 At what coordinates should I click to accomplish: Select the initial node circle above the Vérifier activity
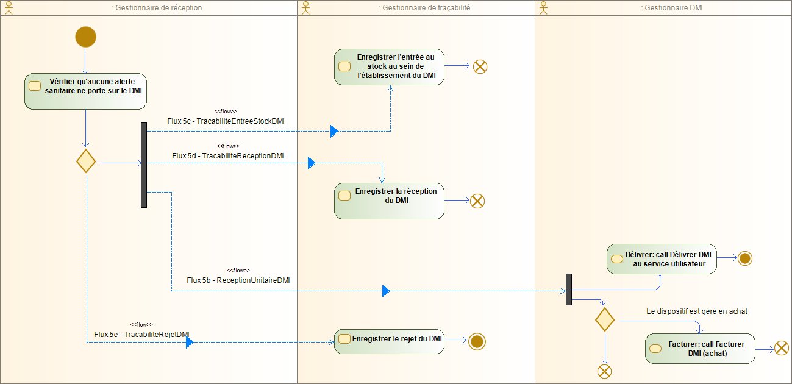[85, 37]
